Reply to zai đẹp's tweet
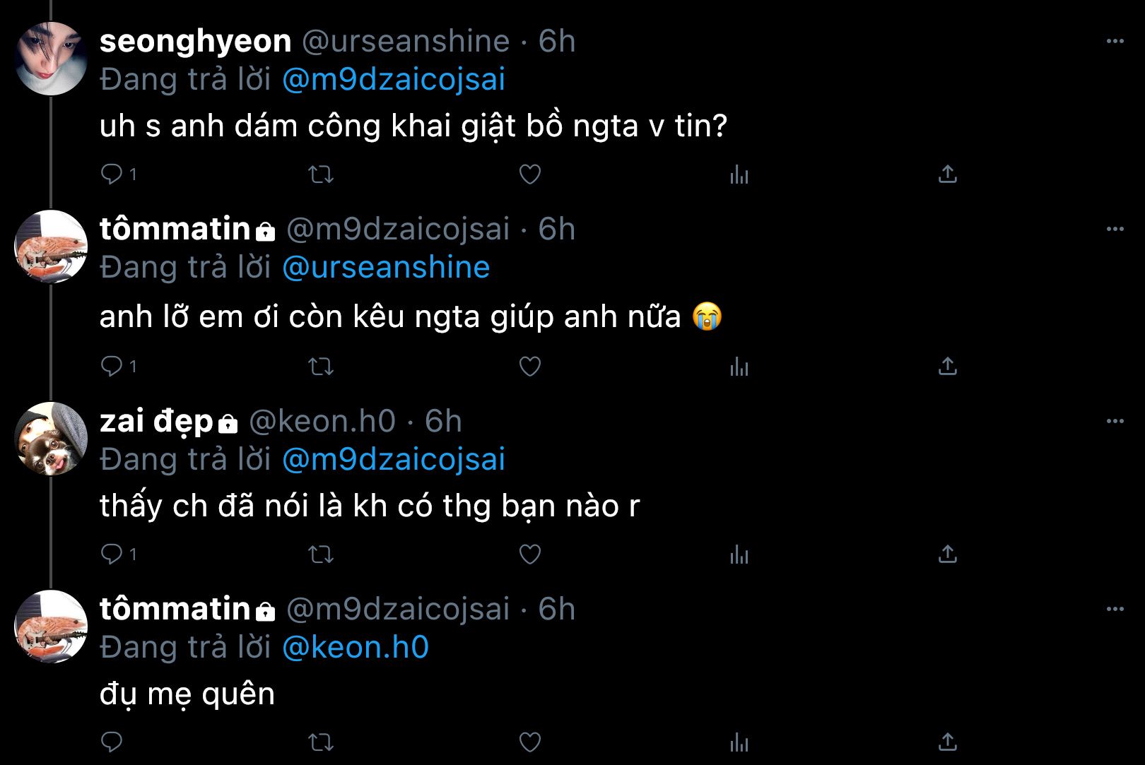 pyautogui.click(x=112, y=555)
